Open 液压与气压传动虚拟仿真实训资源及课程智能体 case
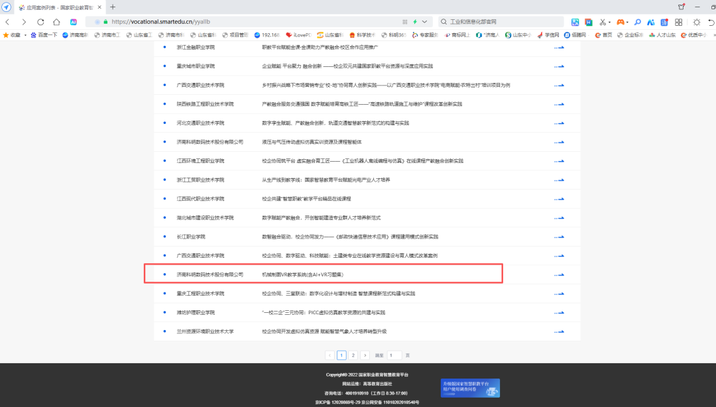The image size is (716, 407). [x=312, y=142]
